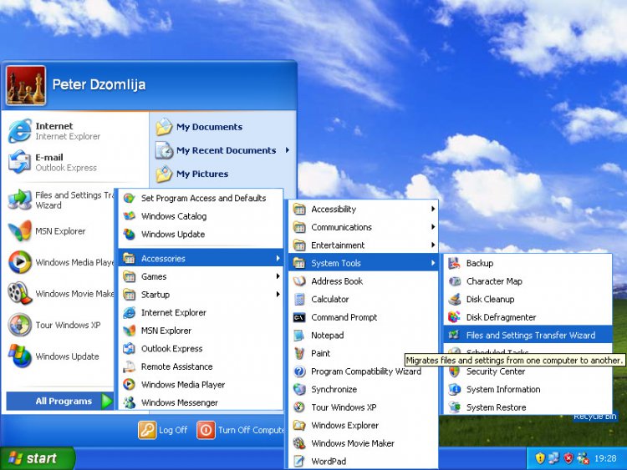
Task: Select Files and Settings Transfer Wizard entry
Action: 530,335
